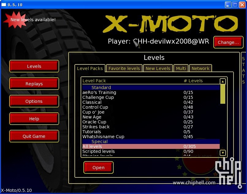Expand the STATS side panel
247x194 pixels.
(x=243, y=70)
